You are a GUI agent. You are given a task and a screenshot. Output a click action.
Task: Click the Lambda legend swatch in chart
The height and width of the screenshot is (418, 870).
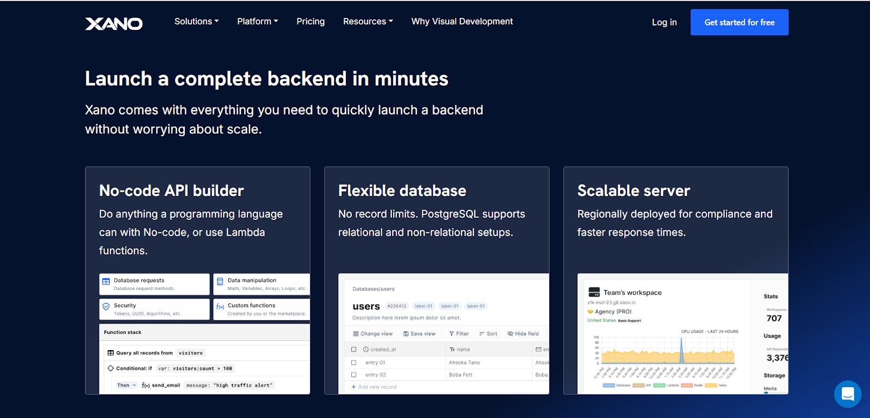660,385
